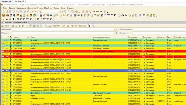Open the Правка menu

(12, 8)
